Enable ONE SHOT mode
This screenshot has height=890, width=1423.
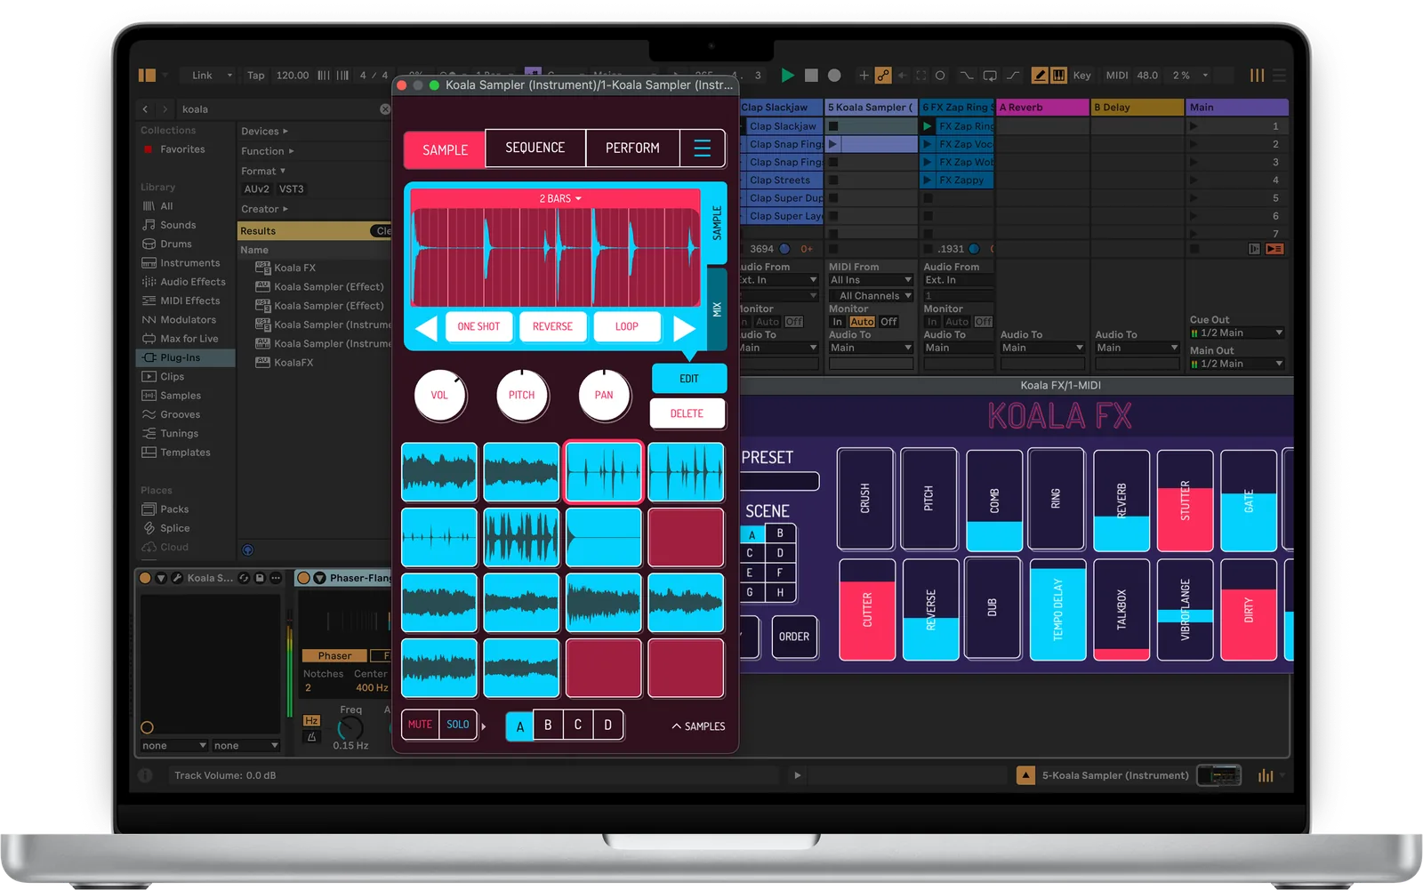[x=478, y=326]
